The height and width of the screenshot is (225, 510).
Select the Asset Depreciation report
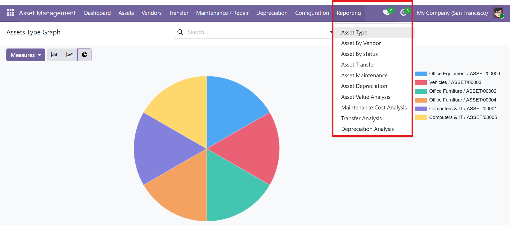(374, 86)
